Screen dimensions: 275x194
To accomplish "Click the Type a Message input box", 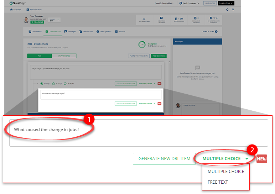I will (201, 109).
